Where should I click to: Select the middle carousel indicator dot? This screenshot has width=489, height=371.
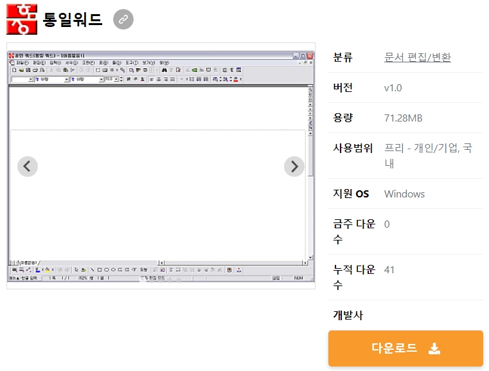161,280
